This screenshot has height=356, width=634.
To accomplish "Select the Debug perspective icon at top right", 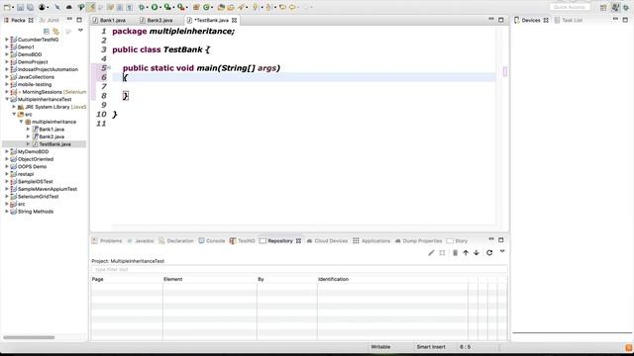I will pos(626,8).
